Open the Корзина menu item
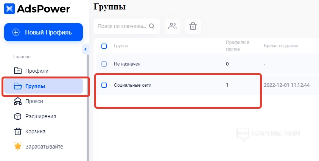This screenshot has height=161, width=319. pyautogui.click(x=35, y=131)
